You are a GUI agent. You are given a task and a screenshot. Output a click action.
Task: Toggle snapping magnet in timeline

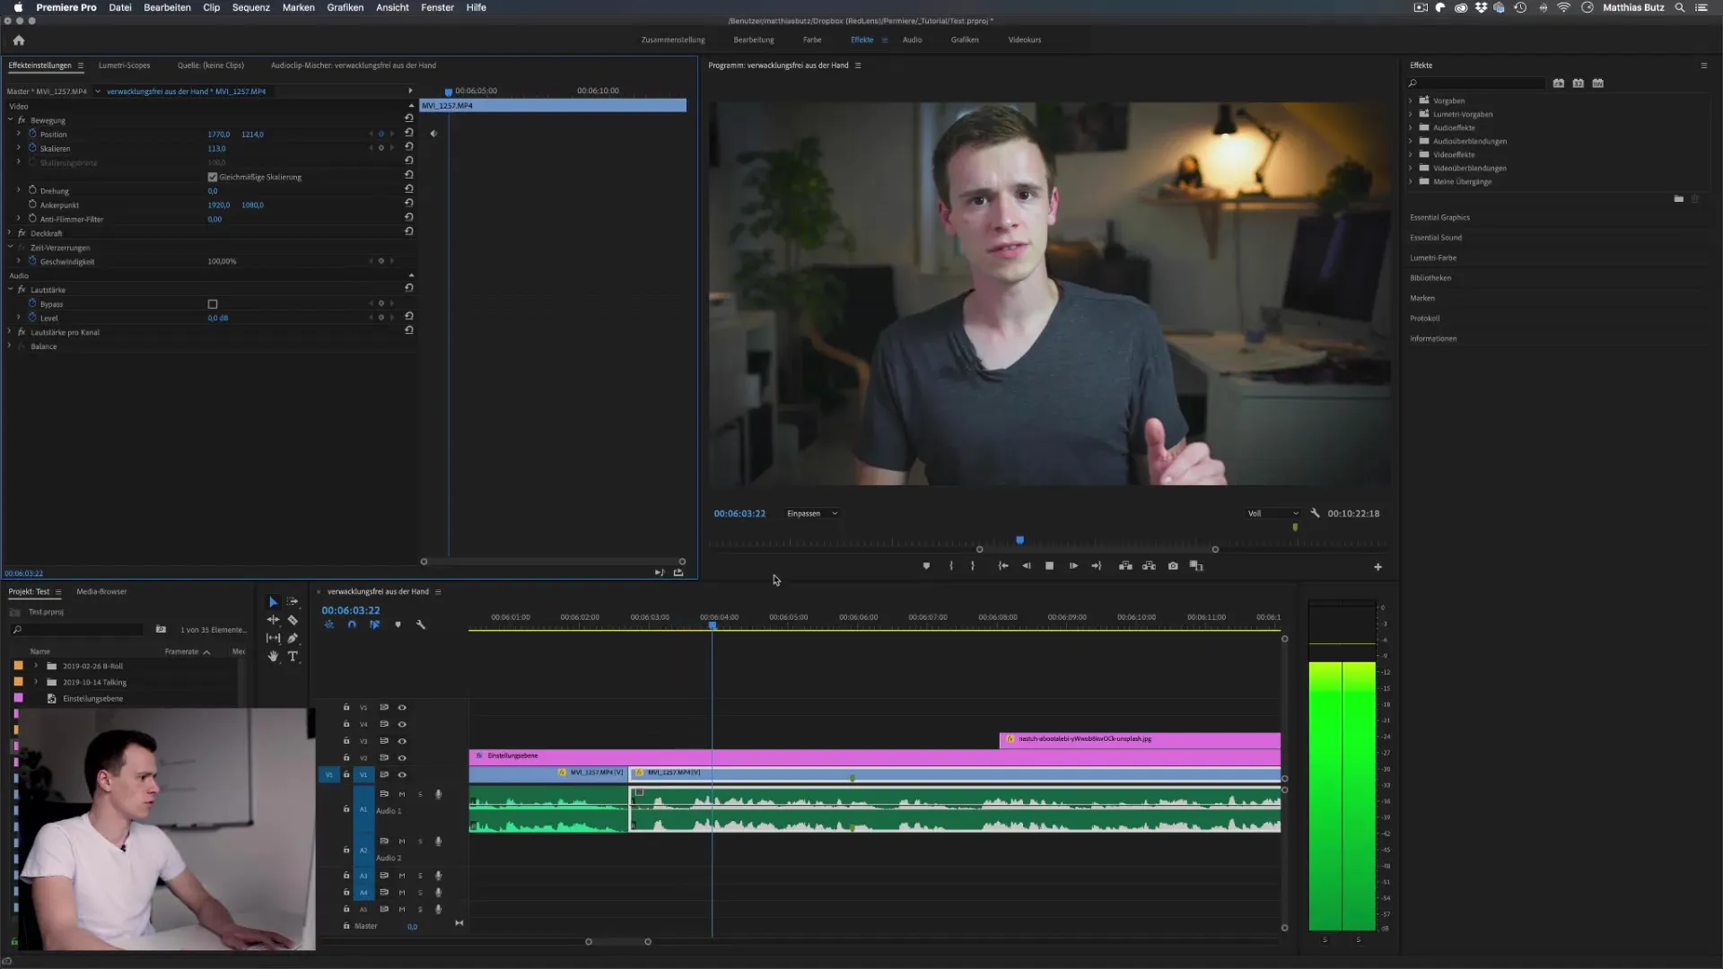click(352, 624)
